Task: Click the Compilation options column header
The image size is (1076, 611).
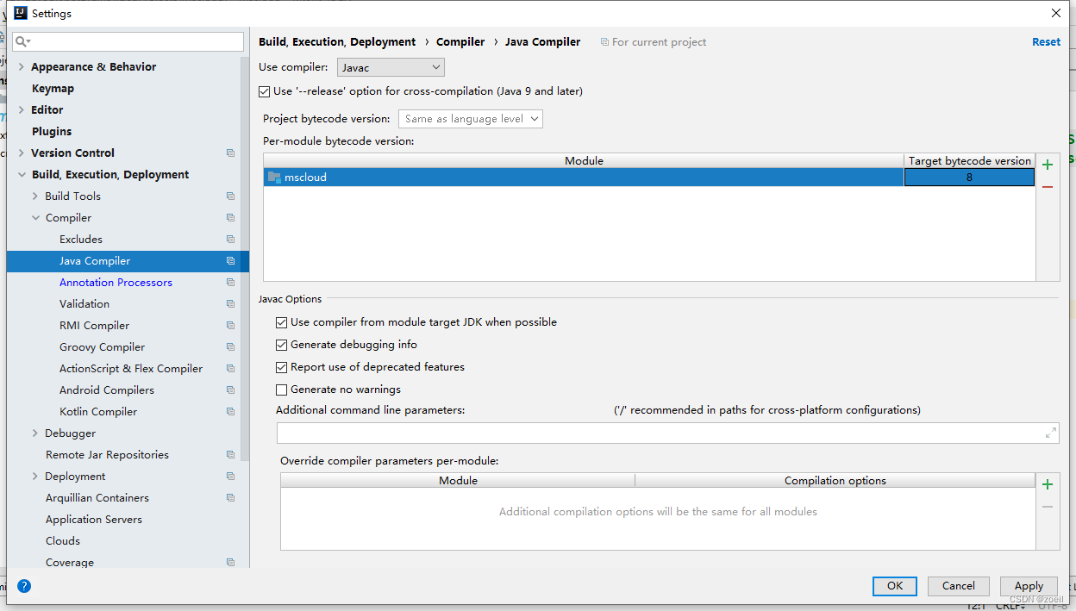Action: pos(835,481)
